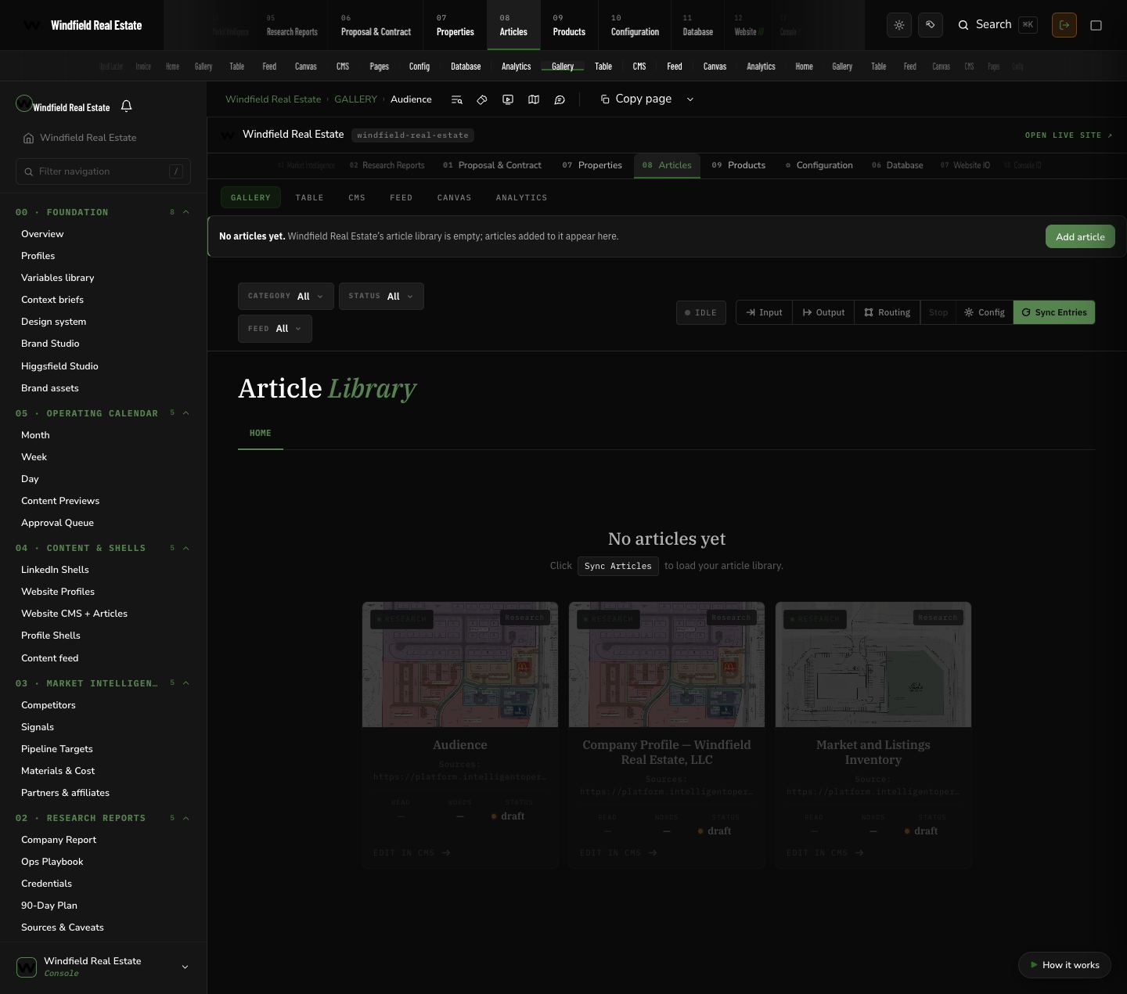
Task: Click the ticket icon in breadcrumb toolbar
Action: click(x=482, y=99)
